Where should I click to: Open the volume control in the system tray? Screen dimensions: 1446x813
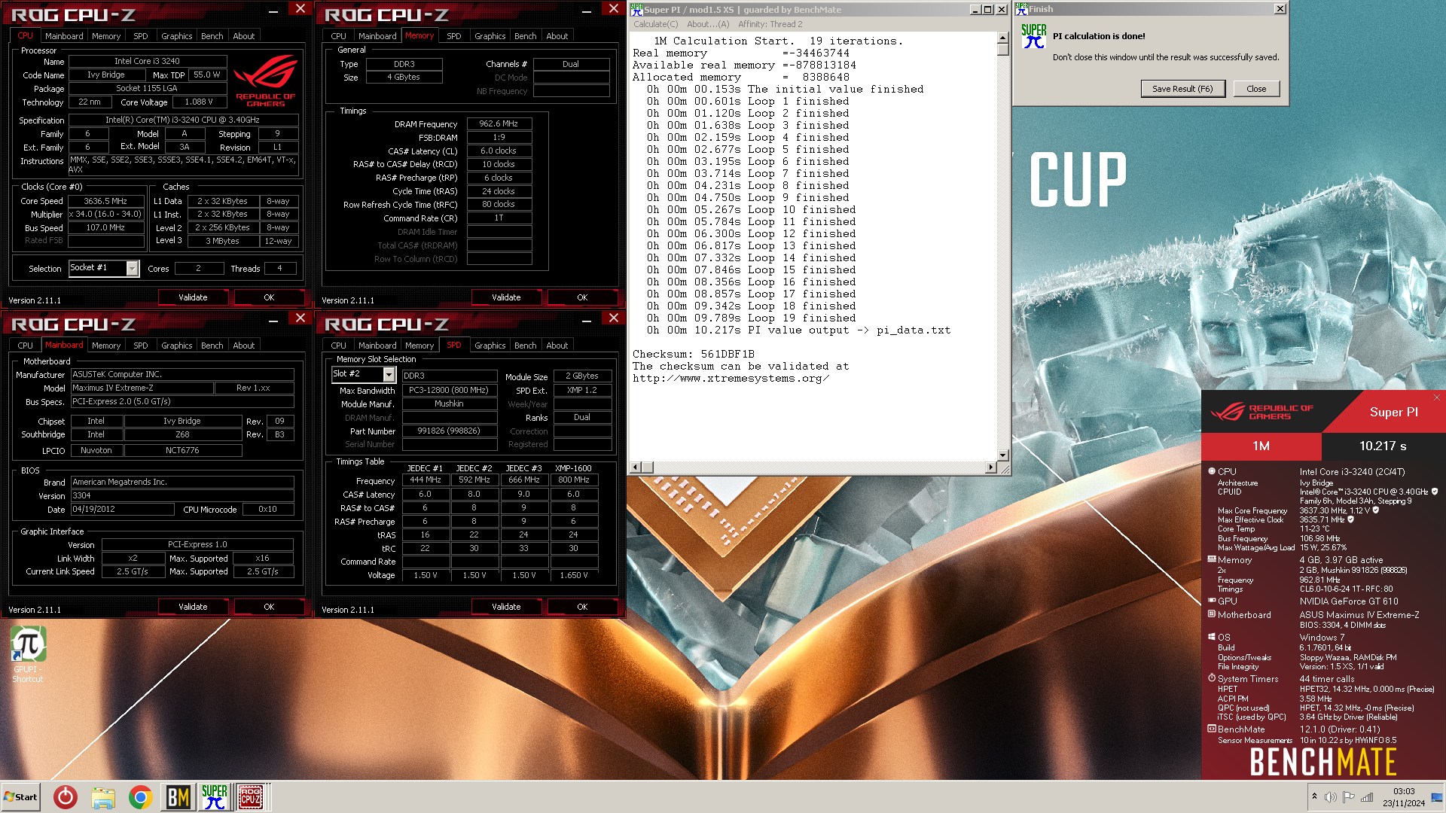click(x=1331, y=797)
